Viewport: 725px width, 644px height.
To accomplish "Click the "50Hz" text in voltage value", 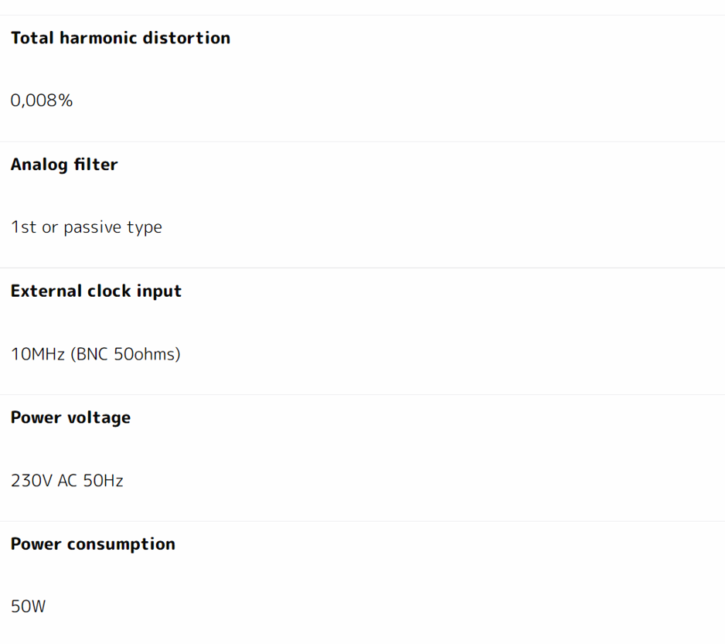I will pyautogui.click(x=103, y=481).
